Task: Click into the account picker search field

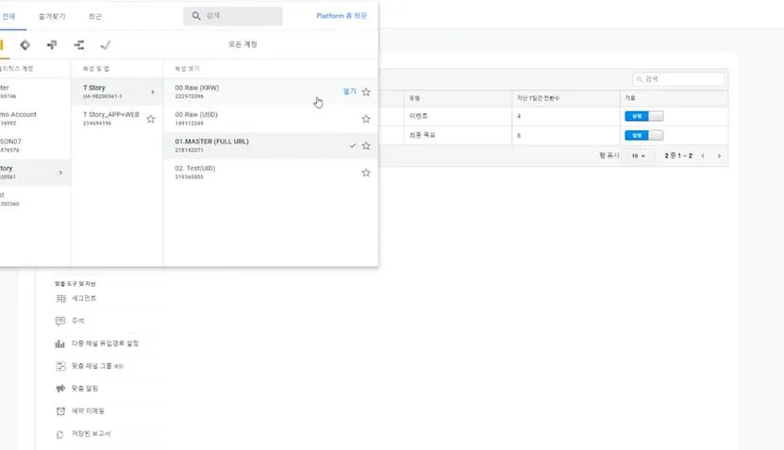Action: (x=232, y=16)
